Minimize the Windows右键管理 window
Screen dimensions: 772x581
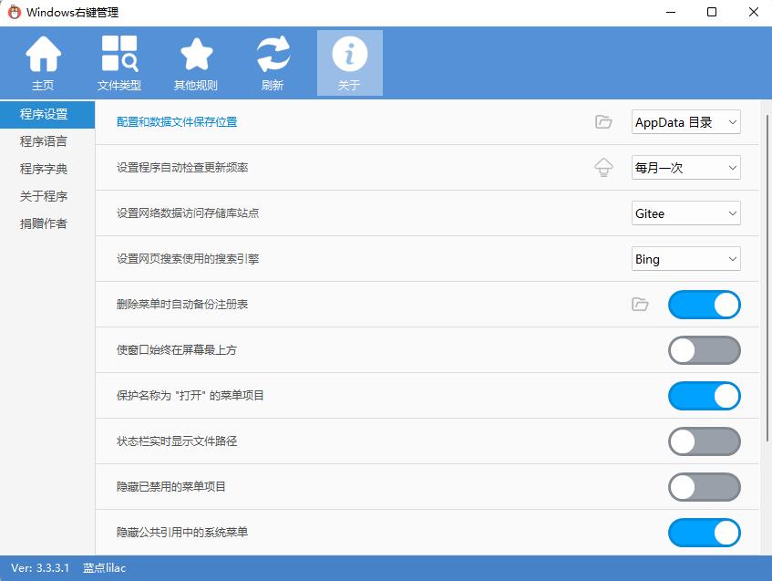[671, 13]
